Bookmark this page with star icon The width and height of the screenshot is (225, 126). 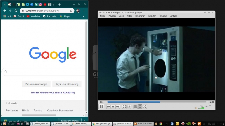pyautogui.click(x=71, y=11)
